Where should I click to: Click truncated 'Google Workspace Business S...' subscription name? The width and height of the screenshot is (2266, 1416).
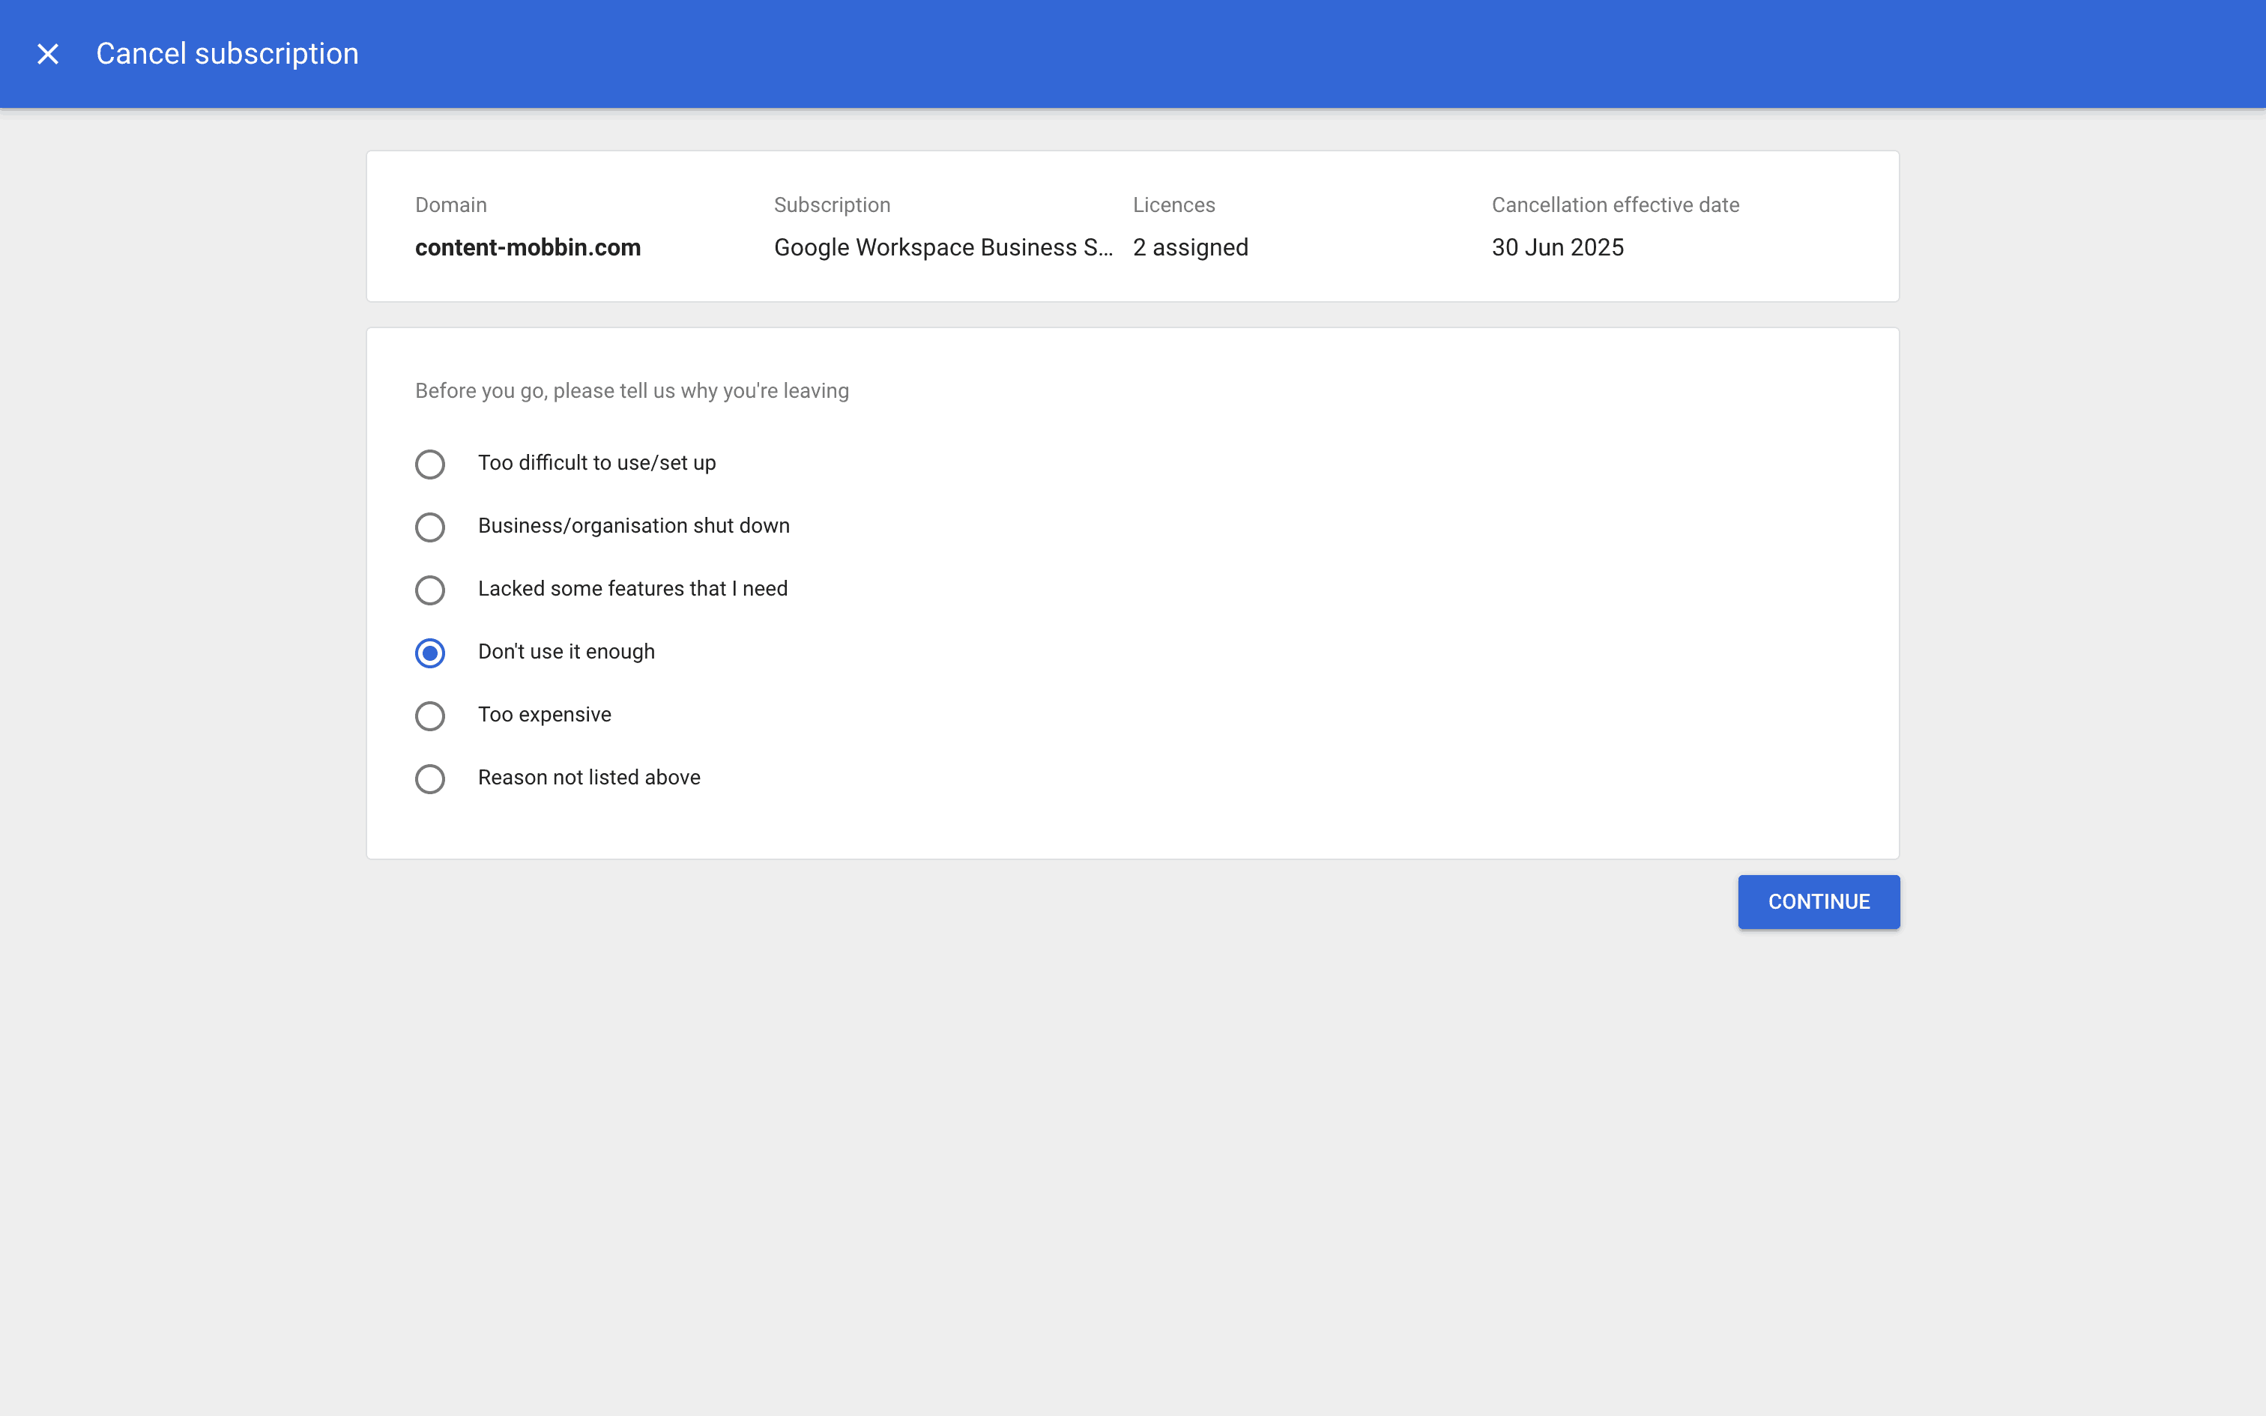coord(942,247)
